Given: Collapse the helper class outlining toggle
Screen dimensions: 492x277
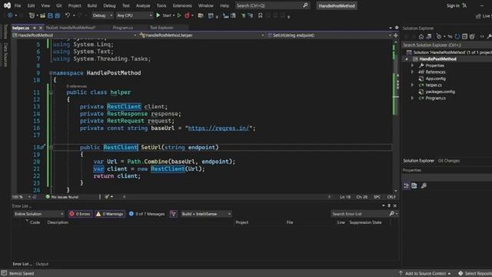Looking at the screenshot, I should click(51, 92).
